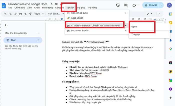
Task: Choose Document Studio menu entry
Action: pyautogui.click(x=79, y=31)
